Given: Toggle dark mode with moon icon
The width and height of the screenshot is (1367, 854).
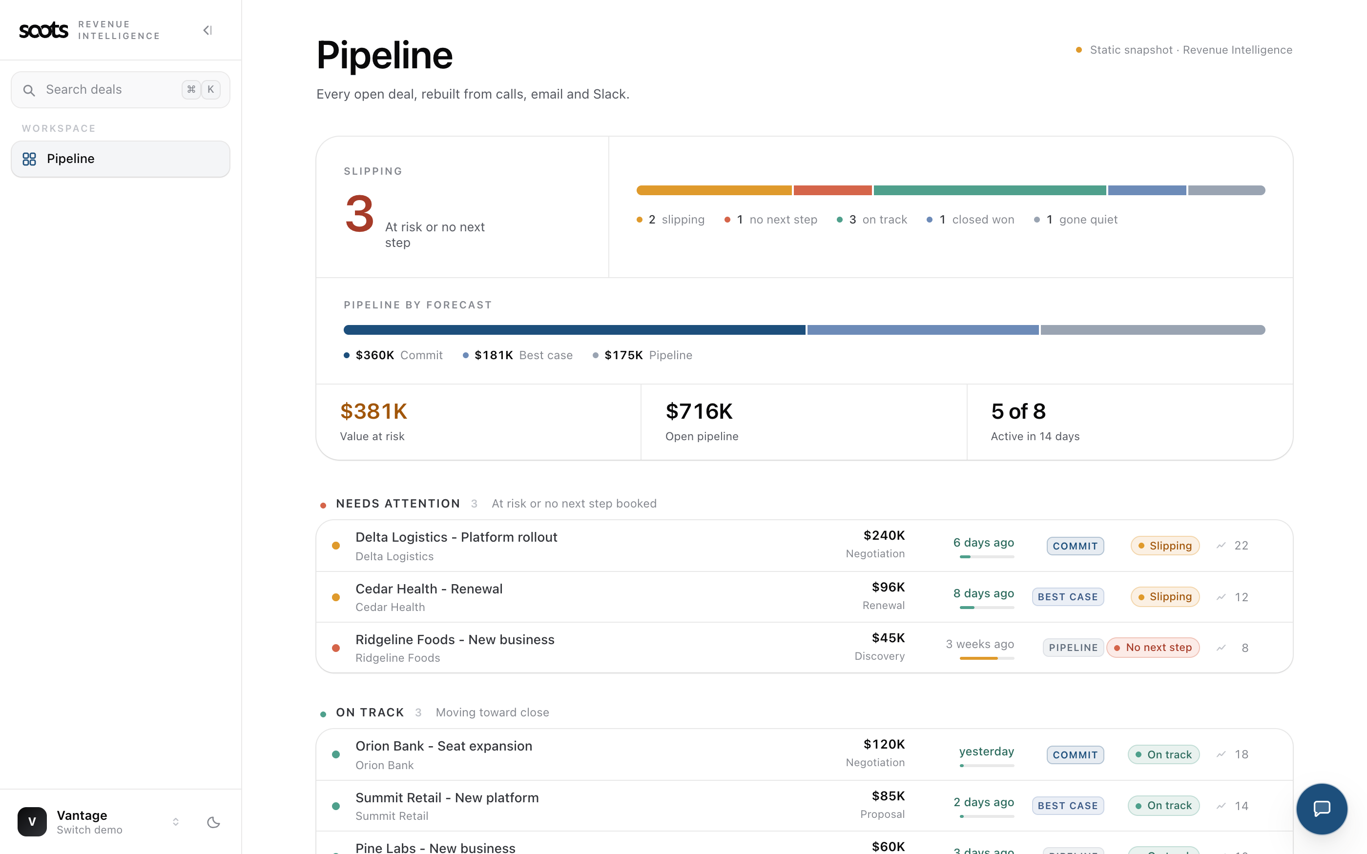Looking at the screenshot, I should [213, 822].
